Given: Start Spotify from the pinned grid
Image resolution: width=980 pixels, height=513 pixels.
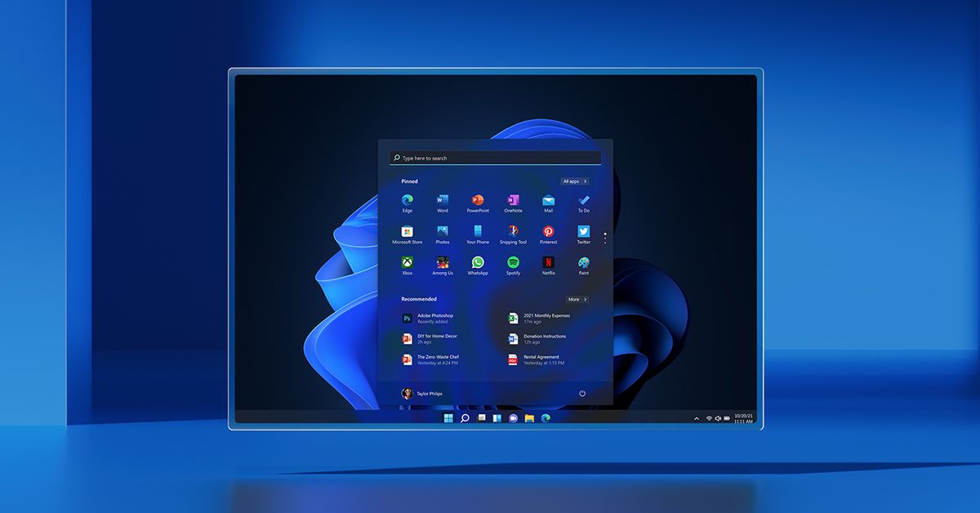Looking at the screenshot, I should pos(512,263).
